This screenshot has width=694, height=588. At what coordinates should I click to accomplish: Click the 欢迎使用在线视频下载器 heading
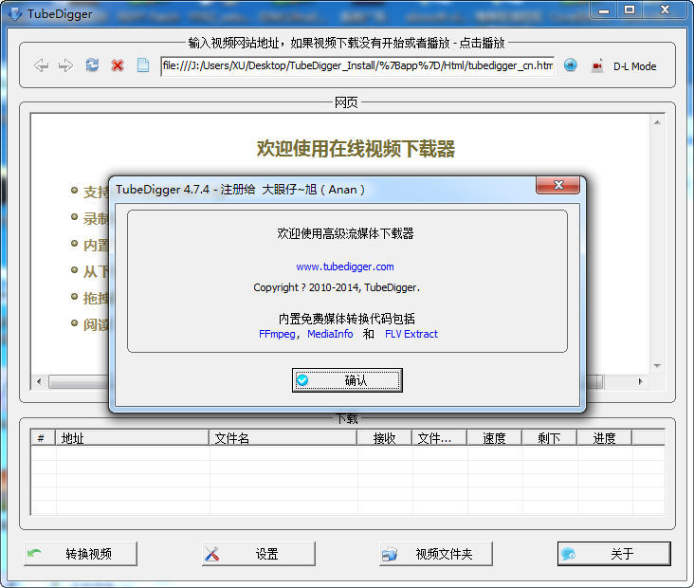pos(356,149)
